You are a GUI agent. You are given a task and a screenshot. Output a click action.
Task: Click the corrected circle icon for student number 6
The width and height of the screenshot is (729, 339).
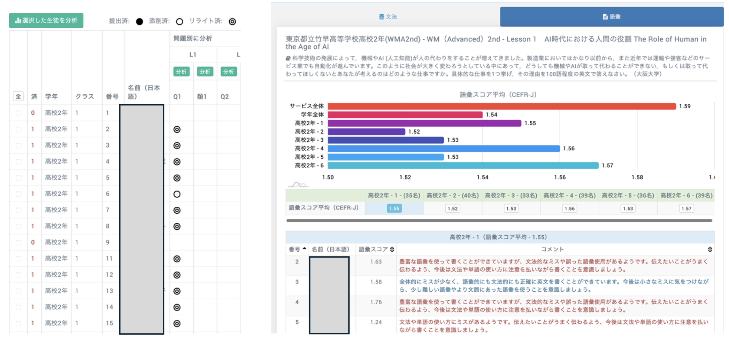coord(177,194)
